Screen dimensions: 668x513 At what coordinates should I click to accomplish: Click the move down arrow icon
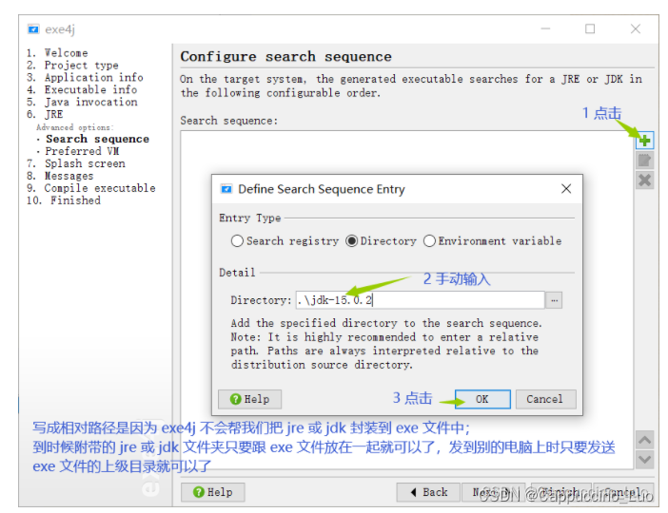[644, 460]
